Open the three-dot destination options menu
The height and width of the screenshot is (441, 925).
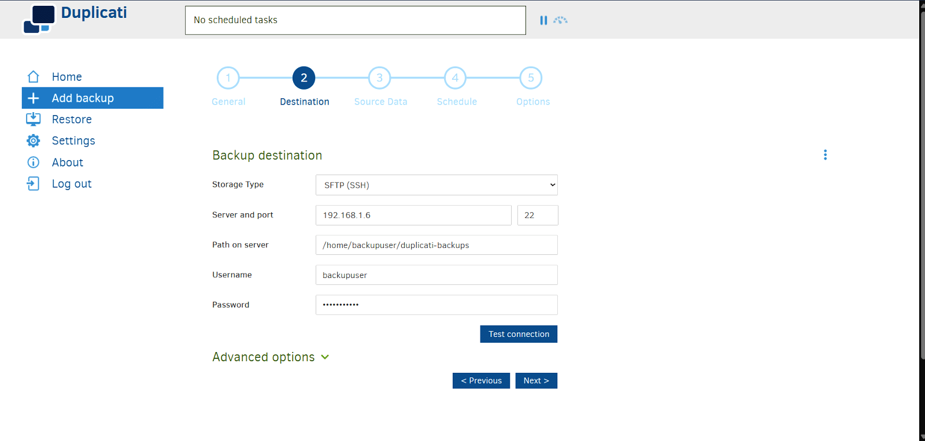pyautogui.click(x=825, y=155)
